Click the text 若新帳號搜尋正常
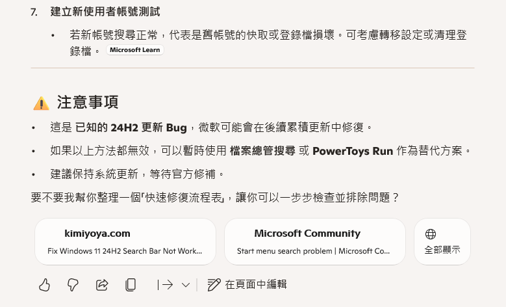Screen dimensions: 506x307 coord(114,35)
